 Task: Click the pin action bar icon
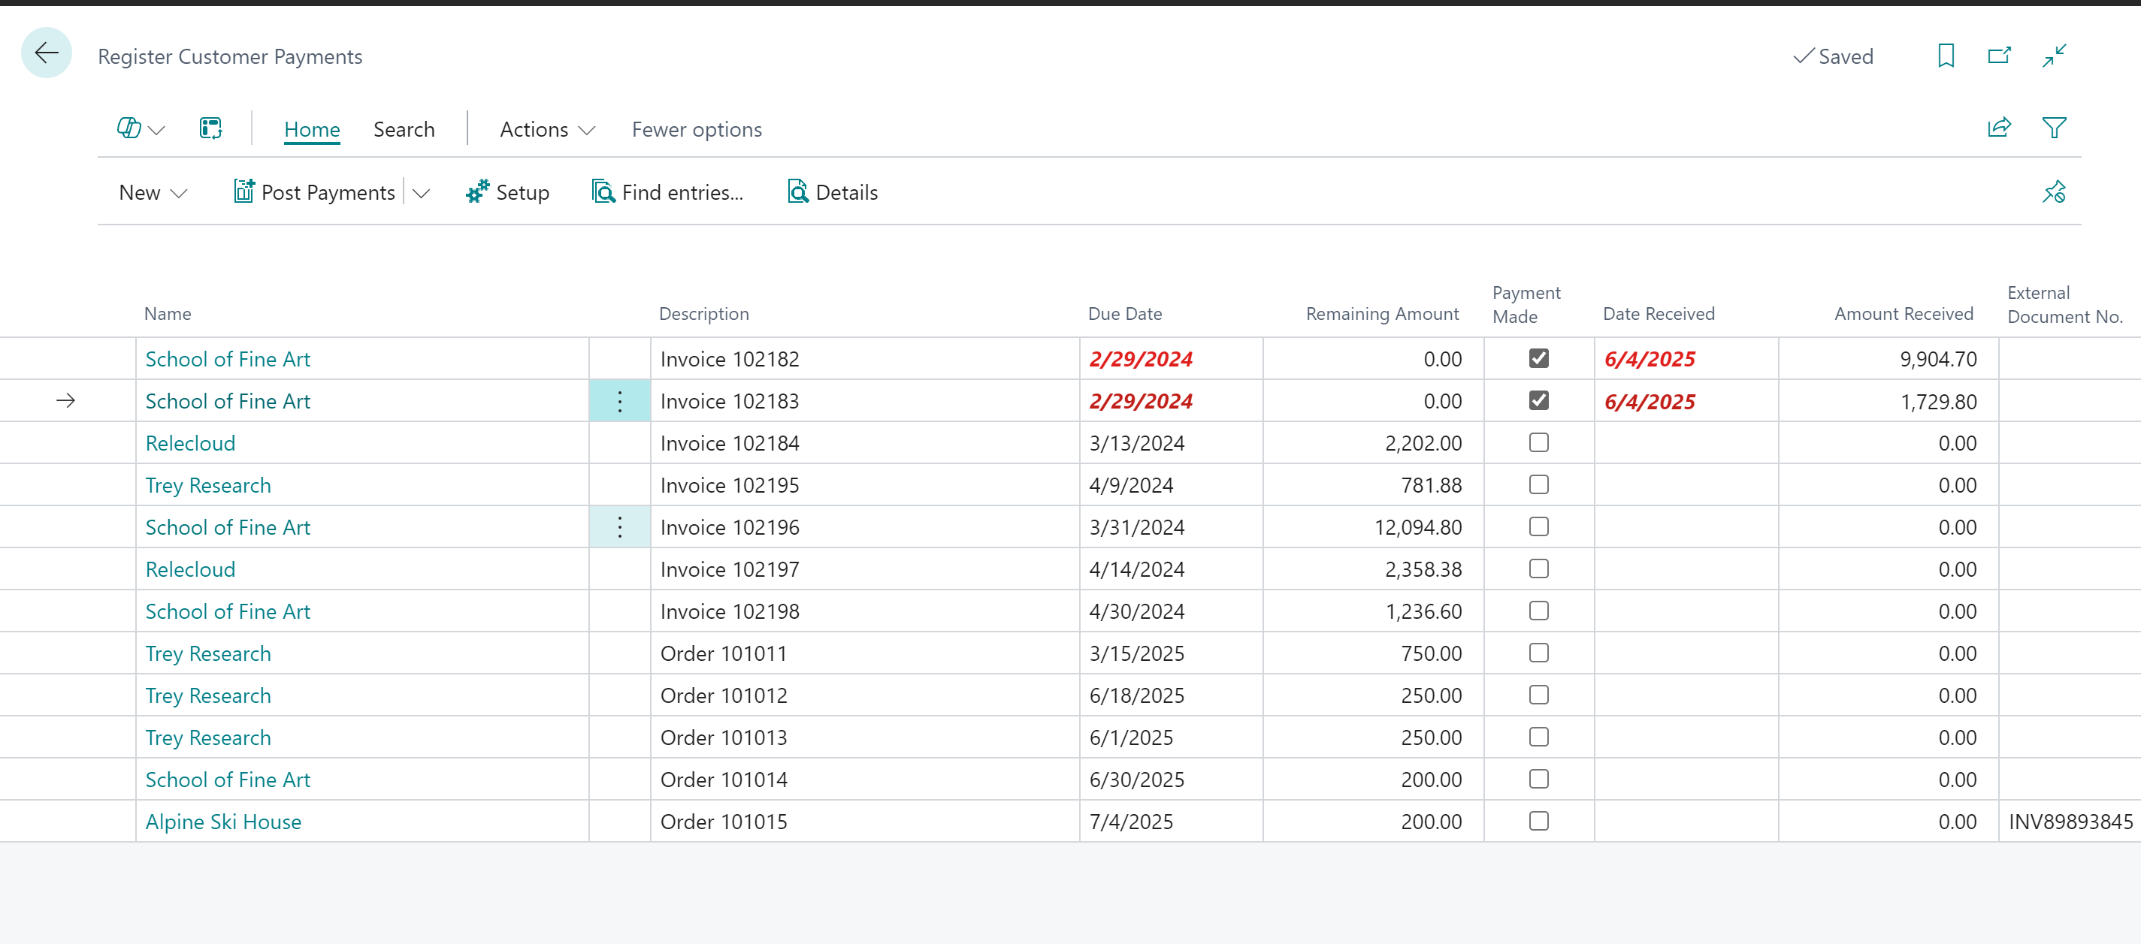click(x=2054, y=192)
